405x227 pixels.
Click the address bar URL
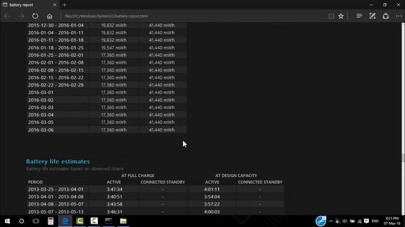[106, 16]
